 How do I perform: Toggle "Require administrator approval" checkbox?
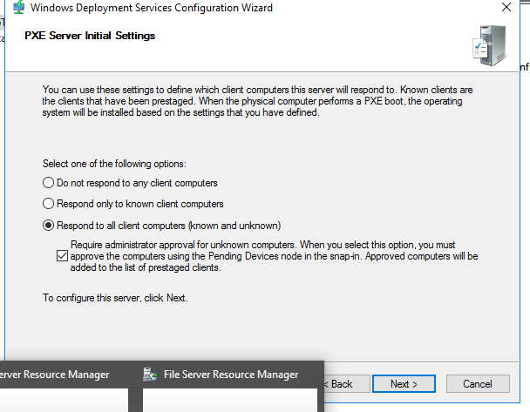coord(62,256)
